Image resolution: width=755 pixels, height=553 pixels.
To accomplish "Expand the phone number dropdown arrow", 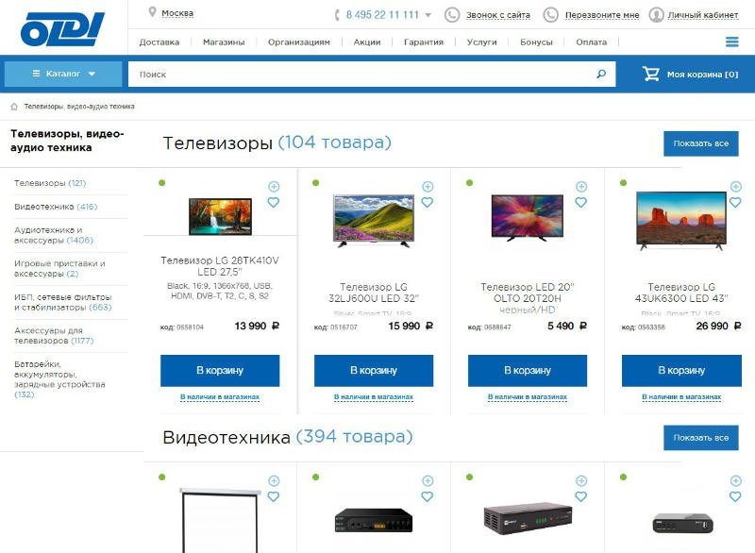I will (x=428, y=15).
